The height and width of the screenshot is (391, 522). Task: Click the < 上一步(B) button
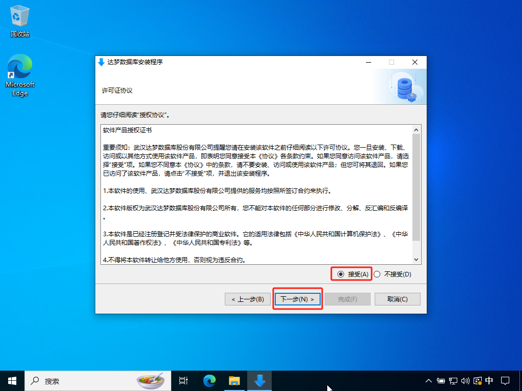click(248, 299)
